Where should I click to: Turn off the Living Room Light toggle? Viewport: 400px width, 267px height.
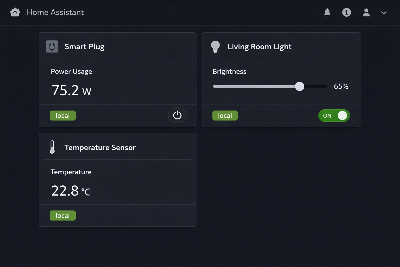coord(334,116)
